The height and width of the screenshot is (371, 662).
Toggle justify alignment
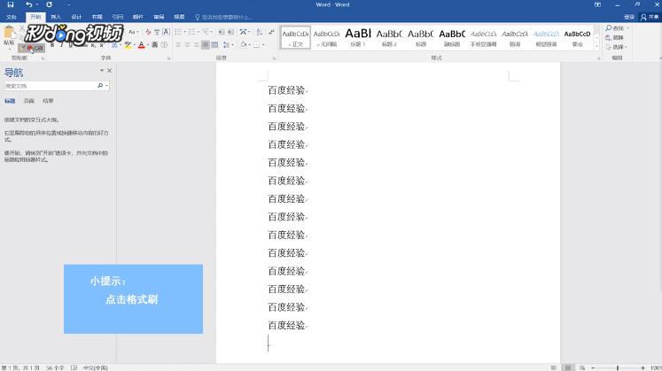click(206, 44)
